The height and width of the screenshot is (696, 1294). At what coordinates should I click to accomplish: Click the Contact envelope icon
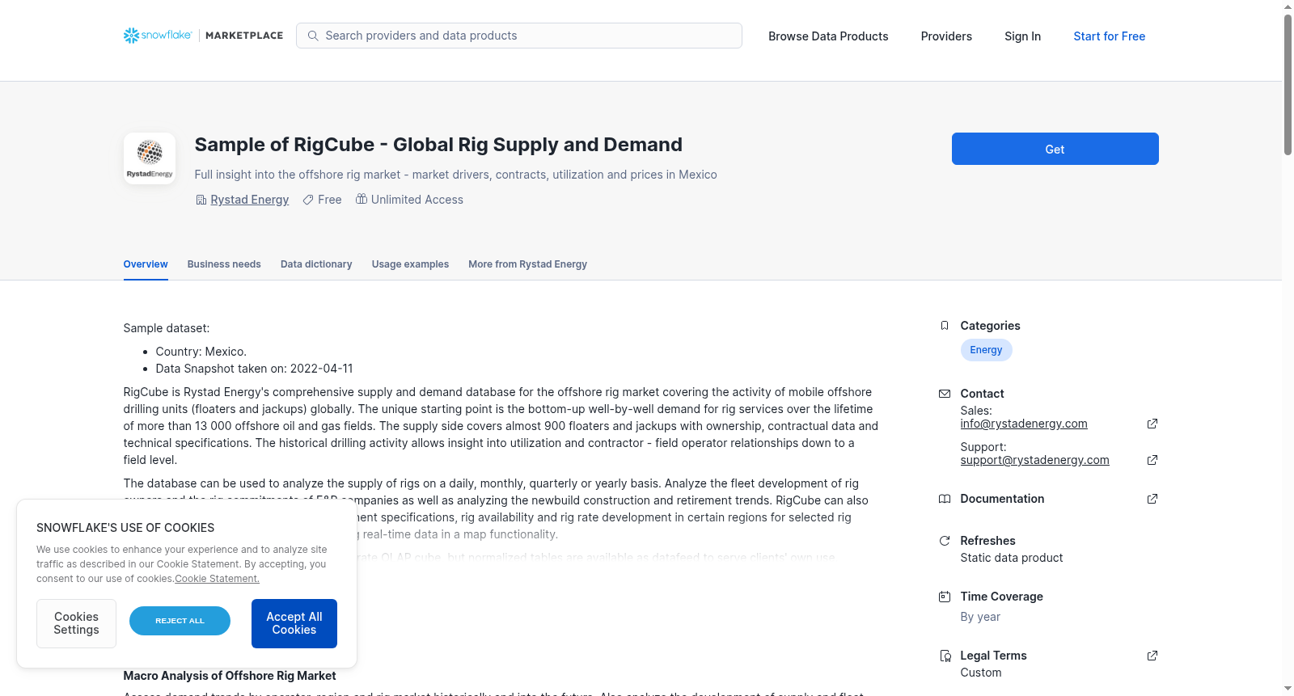(x=945, y=394)
